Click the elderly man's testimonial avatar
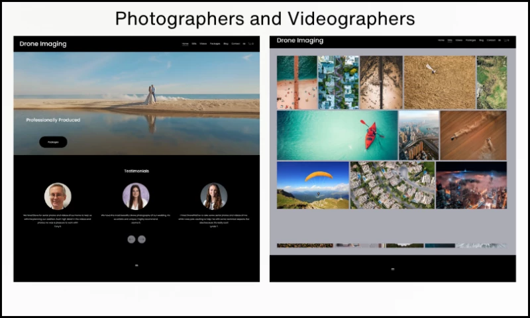The height and width of the screenshot is (318, 530). [58, 196]
